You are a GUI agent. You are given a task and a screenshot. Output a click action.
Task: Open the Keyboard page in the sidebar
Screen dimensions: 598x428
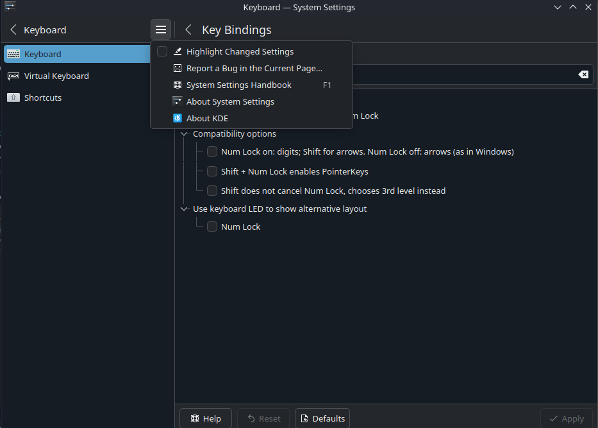coord(78,54)
